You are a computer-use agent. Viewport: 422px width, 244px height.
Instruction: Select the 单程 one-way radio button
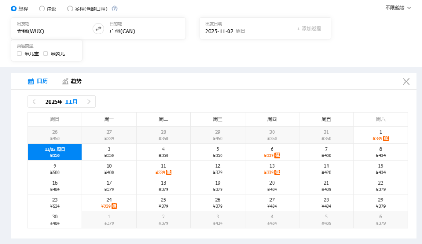click(x=14, y=8)
